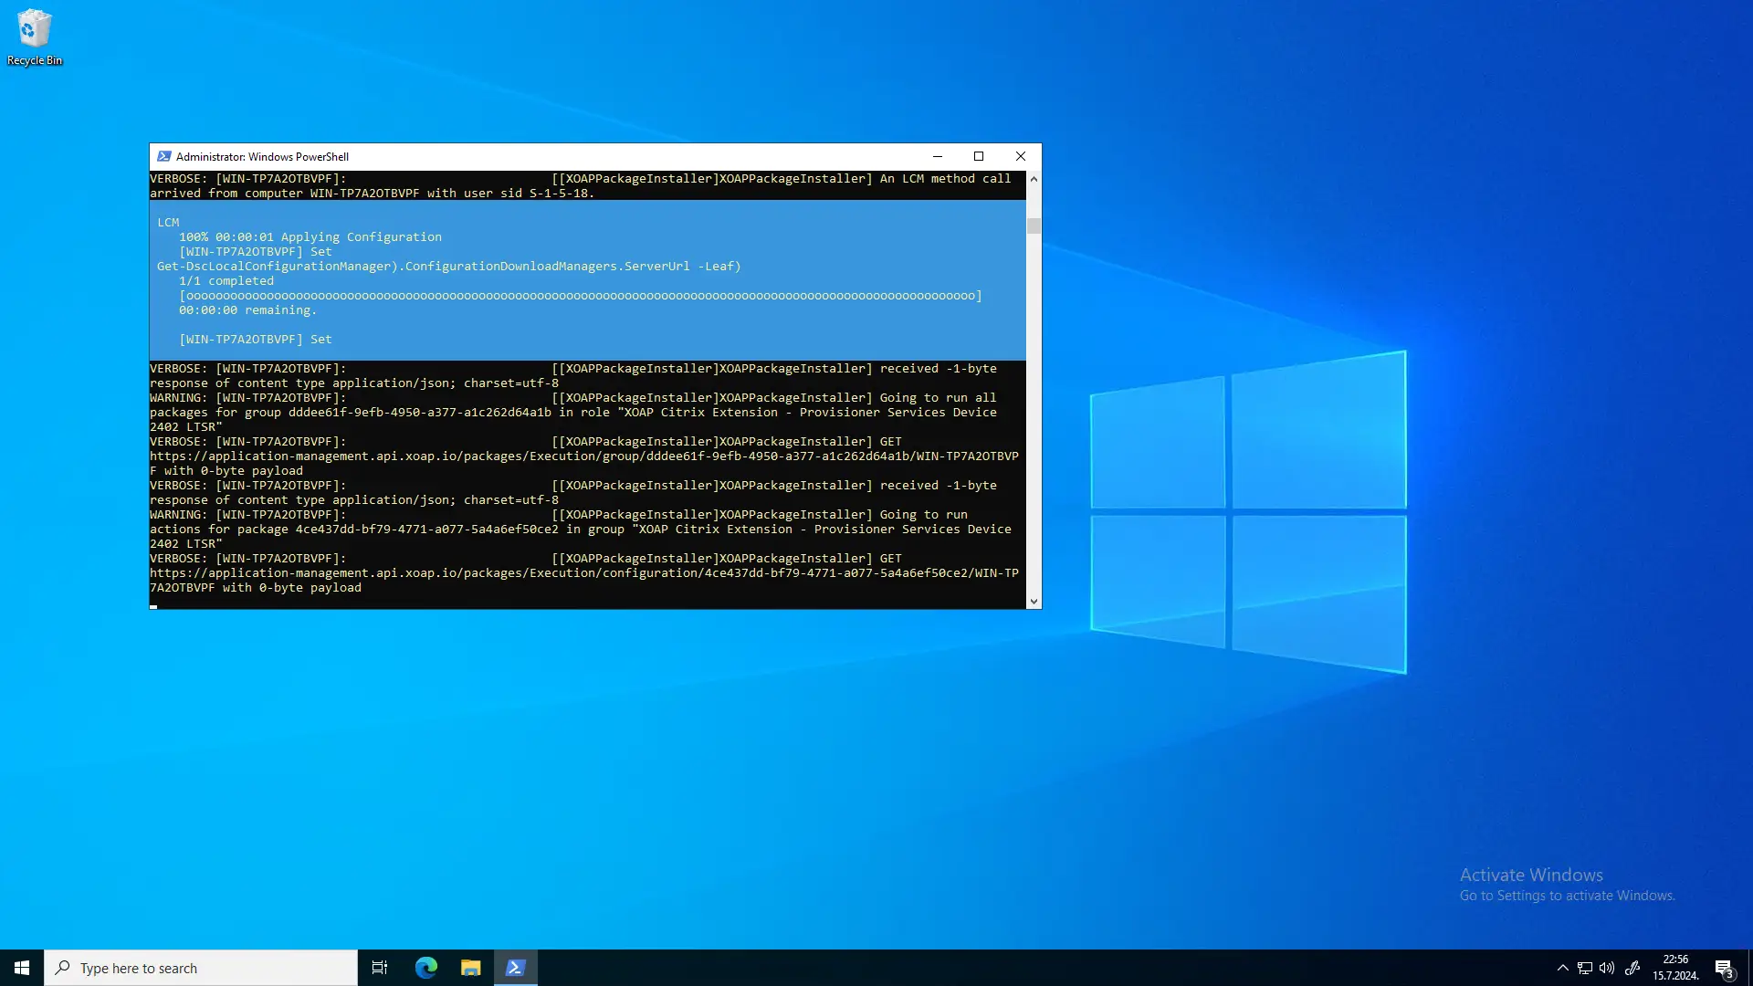The height and width of the screenshot is (986, 1753).
Task: Click the 'Get-DscLocalConfigurationManager' command line
Action: tap(449, 267)
